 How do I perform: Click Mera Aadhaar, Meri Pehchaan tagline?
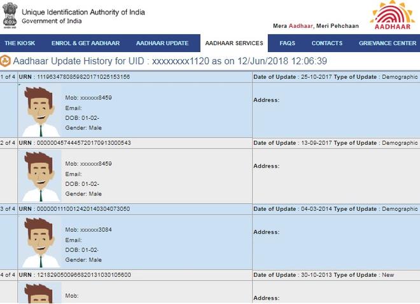(x=316, y=26)
